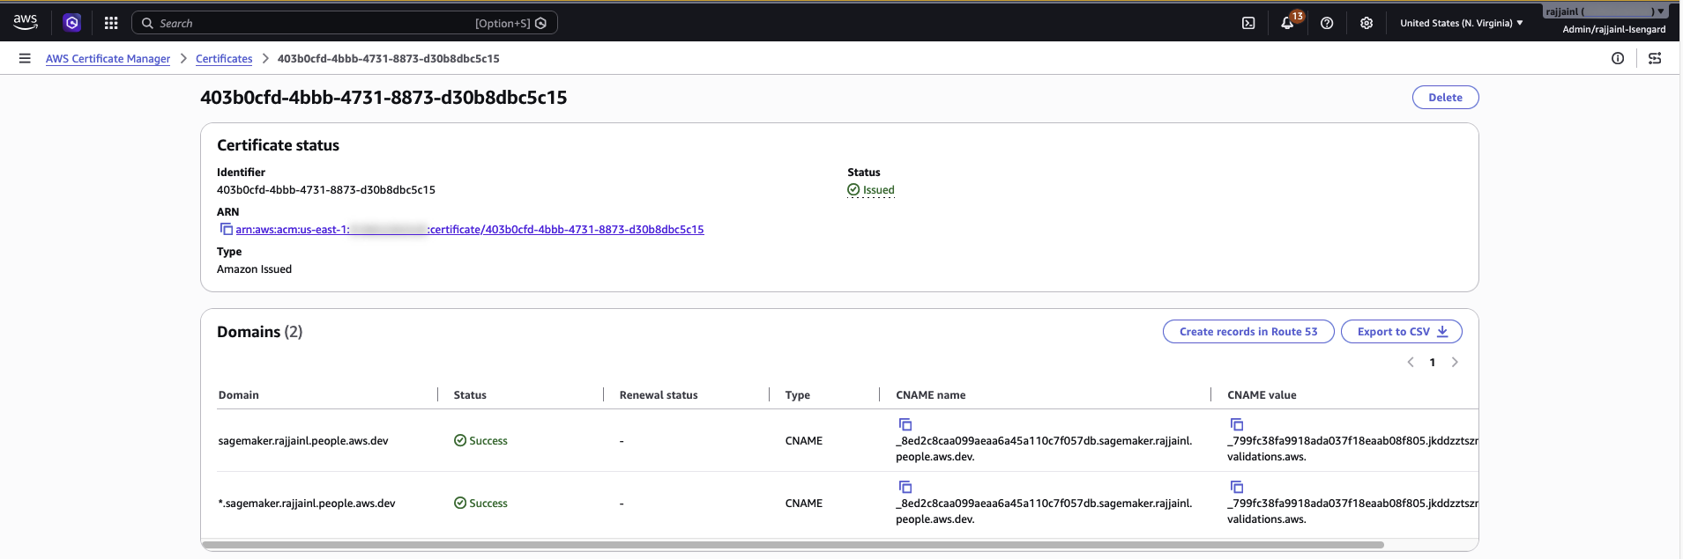This screenshot has height=559, width=1683.
Task: Go to Certificates breadcrumb link
Action: 224,58
